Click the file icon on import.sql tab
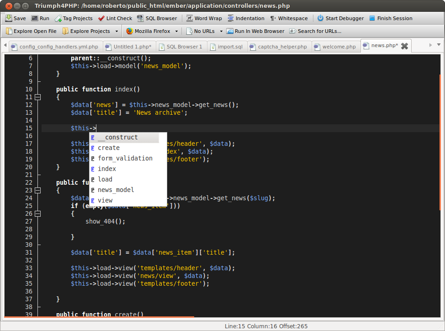The image size is (445, 331). click(213, 47)
